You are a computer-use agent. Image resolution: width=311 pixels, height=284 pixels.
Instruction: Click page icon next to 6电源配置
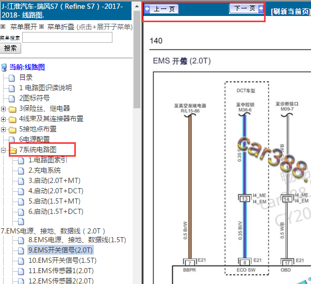12,139
